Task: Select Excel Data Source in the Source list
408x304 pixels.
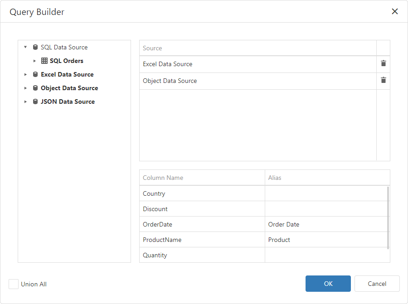Action: pos(204,64)
